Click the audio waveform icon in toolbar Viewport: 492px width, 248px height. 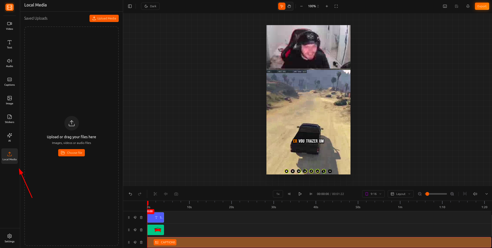[166, 194]
